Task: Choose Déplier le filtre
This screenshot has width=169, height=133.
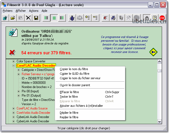Action: point(90,113)
